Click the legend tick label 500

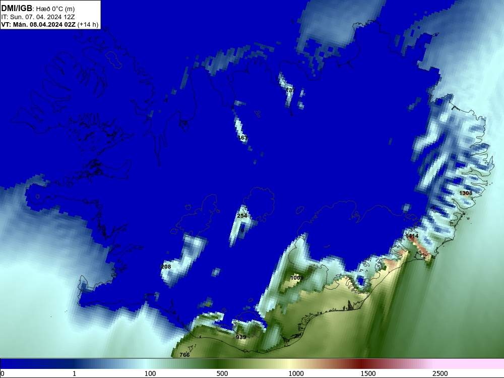point(222,373)
